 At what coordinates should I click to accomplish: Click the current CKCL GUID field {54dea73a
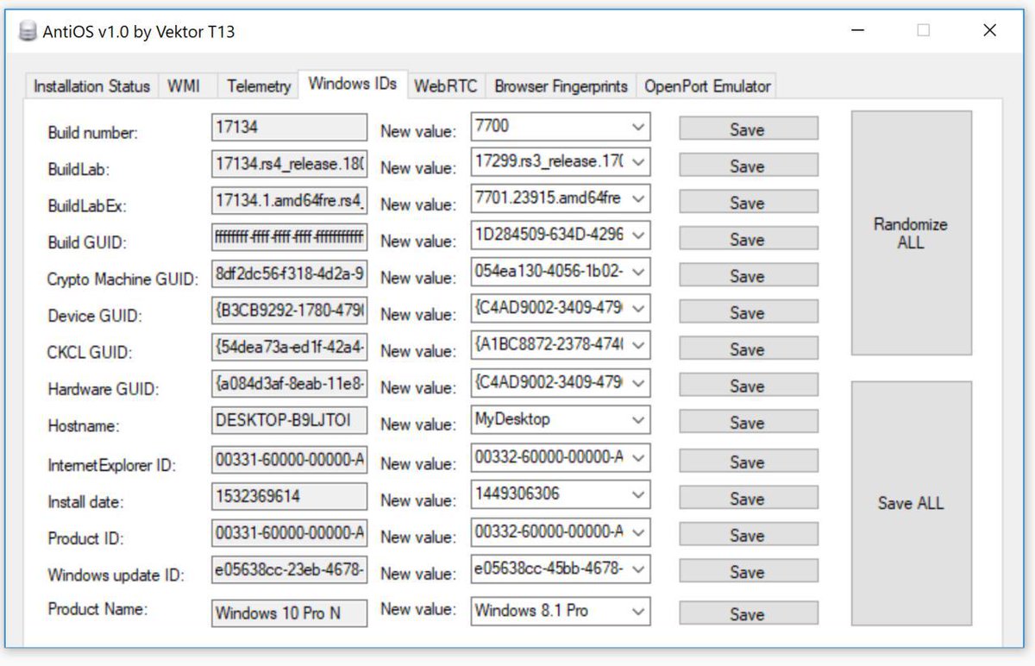click(x=289, y=346)
